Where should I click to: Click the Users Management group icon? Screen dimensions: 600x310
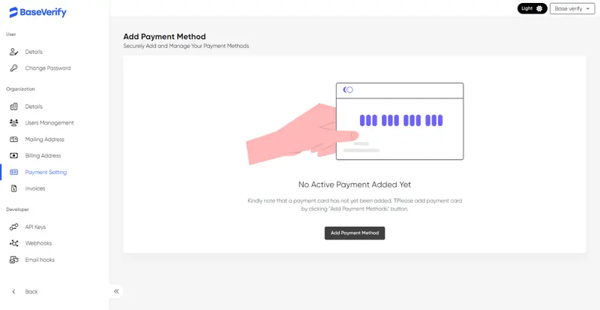coord(13,123)
